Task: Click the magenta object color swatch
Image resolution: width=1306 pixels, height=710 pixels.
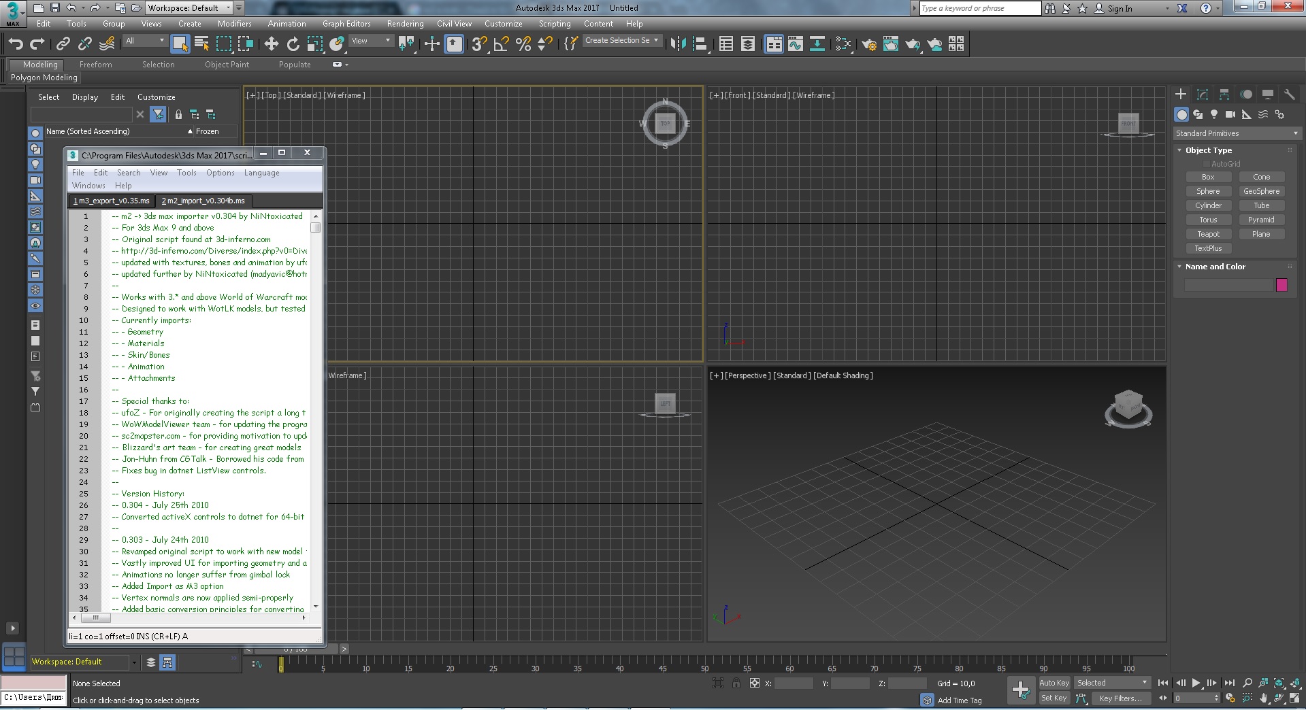Action: (x=1281, y=285)
